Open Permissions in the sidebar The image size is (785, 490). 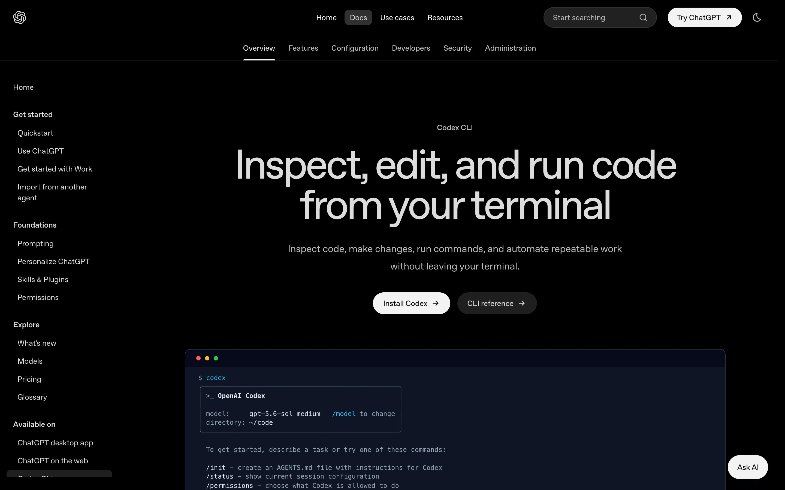coord(38,298)
